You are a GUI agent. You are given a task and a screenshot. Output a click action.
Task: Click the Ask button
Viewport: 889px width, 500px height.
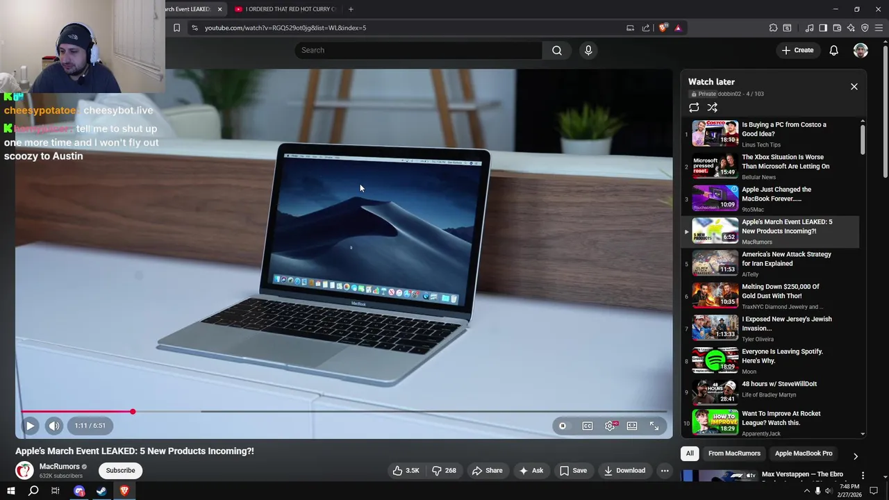531,470
